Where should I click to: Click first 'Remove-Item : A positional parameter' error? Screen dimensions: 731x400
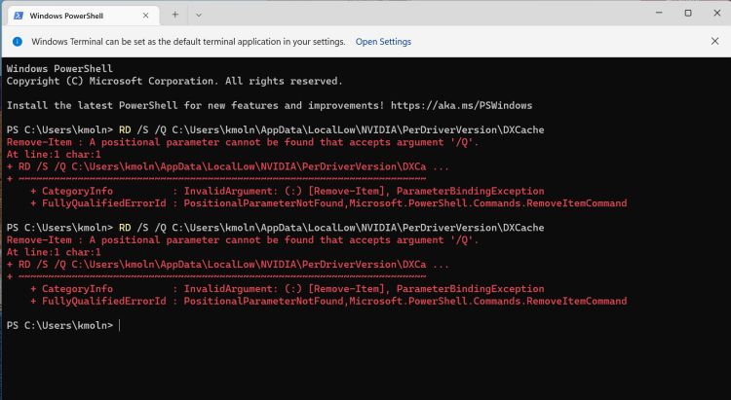coord(243,142)
